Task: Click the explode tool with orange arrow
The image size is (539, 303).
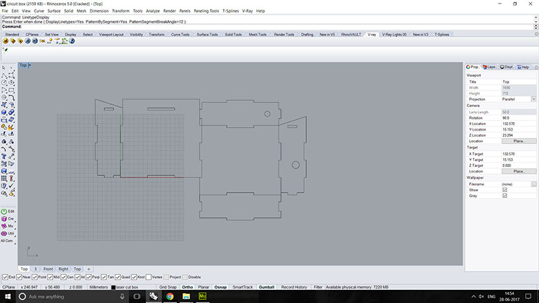Action: click(11, 127)
